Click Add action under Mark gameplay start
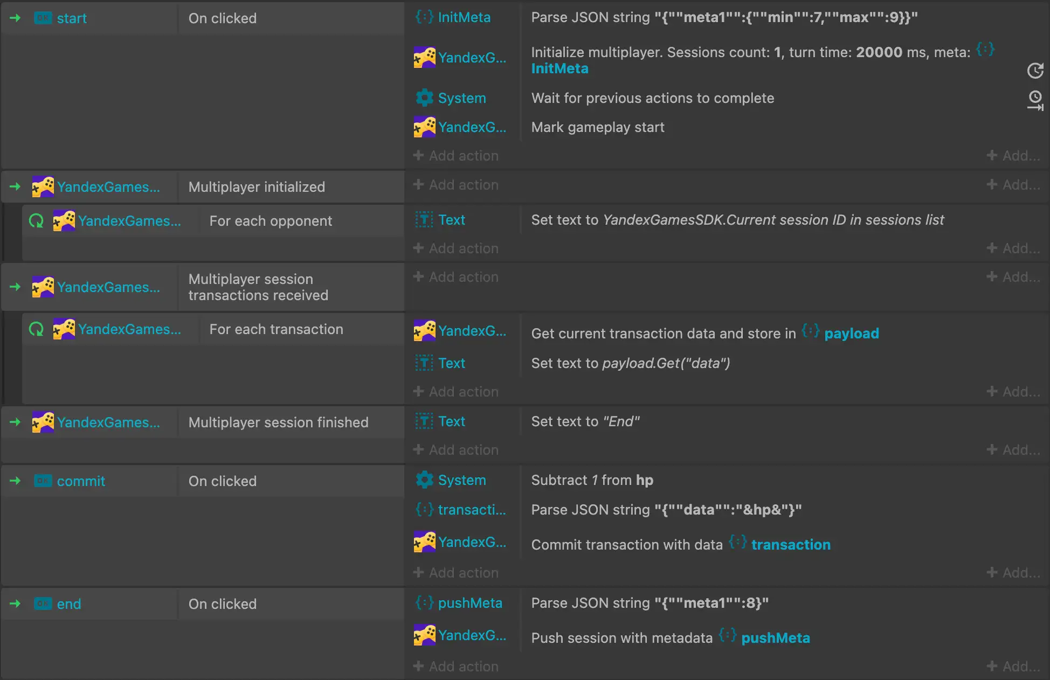 (x=456, y=156)
